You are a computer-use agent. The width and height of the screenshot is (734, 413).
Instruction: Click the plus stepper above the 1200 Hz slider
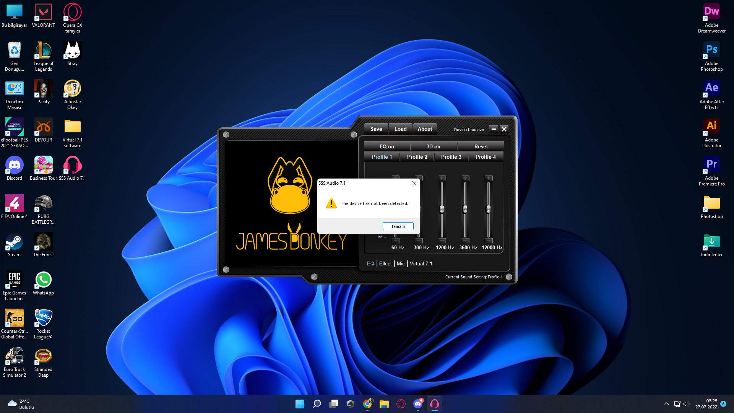coord(442,178)
